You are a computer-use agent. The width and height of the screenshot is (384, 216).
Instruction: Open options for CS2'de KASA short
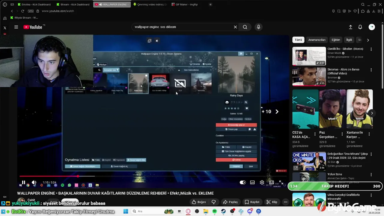[x=315, y=134]
